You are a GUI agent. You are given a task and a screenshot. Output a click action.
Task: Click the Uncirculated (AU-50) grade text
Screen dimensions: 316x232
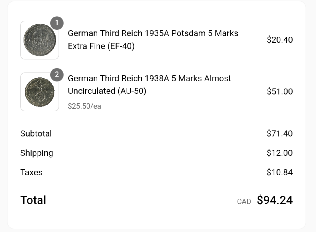pyautogui.click(x=107, y=91)
